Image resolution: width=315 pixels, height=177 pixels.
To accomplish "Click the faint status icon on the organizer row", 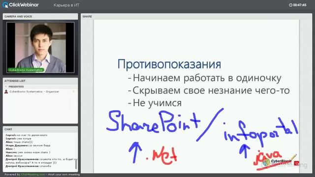I will (x=74, y=91).
